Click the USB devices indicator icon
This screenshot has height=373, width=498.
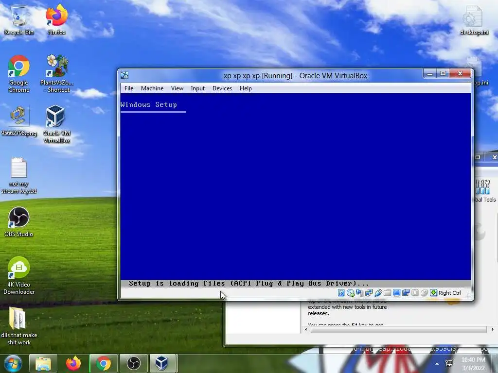(378, 293)
